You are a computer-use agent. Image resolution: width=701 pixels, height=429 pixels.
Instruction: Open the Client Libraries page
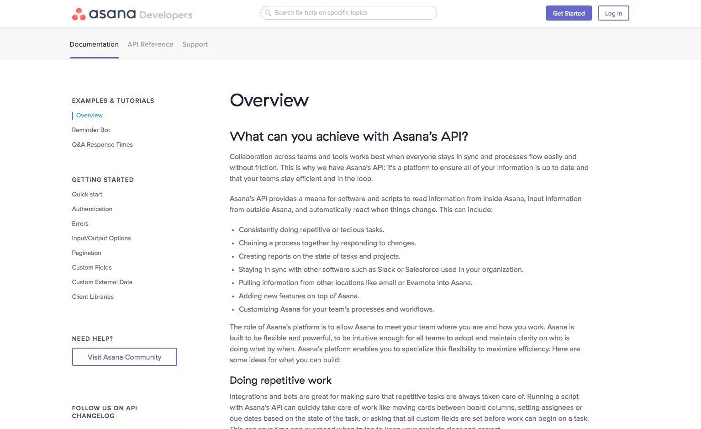click(93, 297)
